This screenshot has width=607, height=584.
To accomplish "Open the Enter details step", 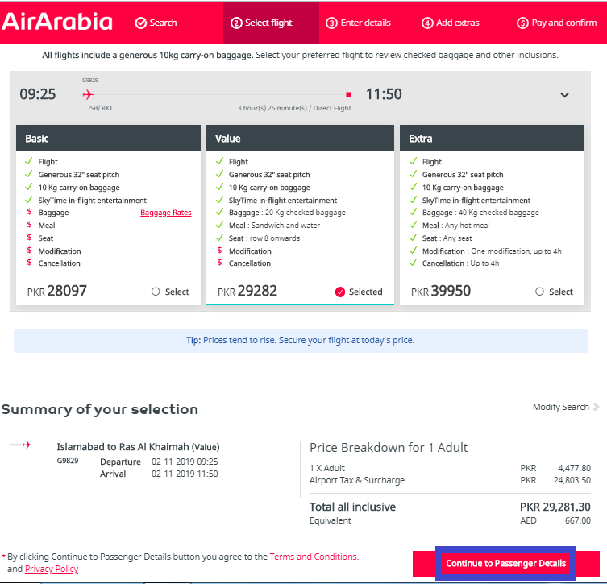I will (358, 23).
